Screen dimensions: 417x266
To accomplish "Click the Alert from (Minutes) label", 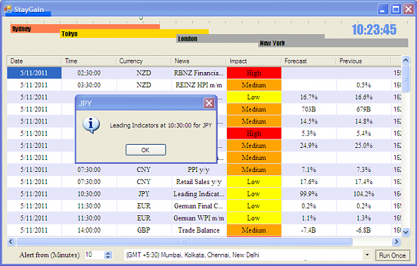I will coord(49,255).
